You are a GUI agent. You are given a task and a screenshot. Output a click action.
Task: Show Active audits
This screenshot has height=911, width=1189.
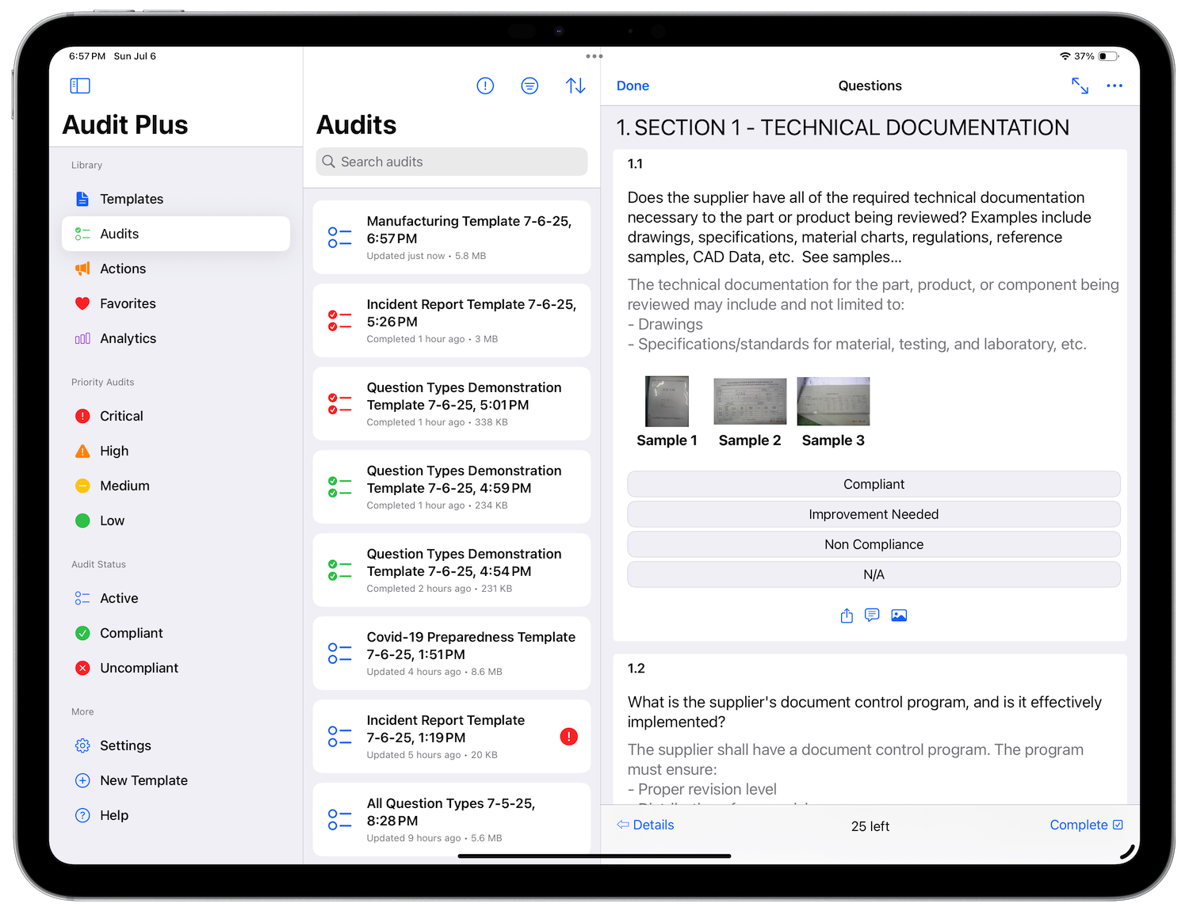coord(176,598)
